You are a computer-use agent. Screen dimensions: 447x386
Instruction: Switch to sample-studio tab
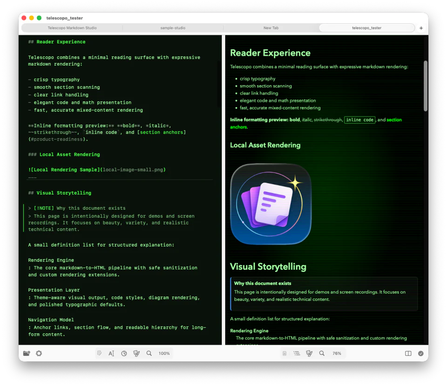coord(173,28)
